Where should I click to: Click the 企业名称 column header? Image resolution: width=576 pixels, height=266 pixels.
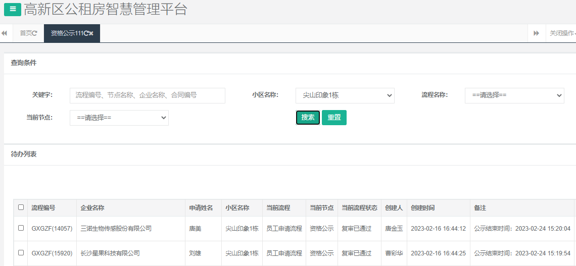pyautogui.click(x=92, y=208)
